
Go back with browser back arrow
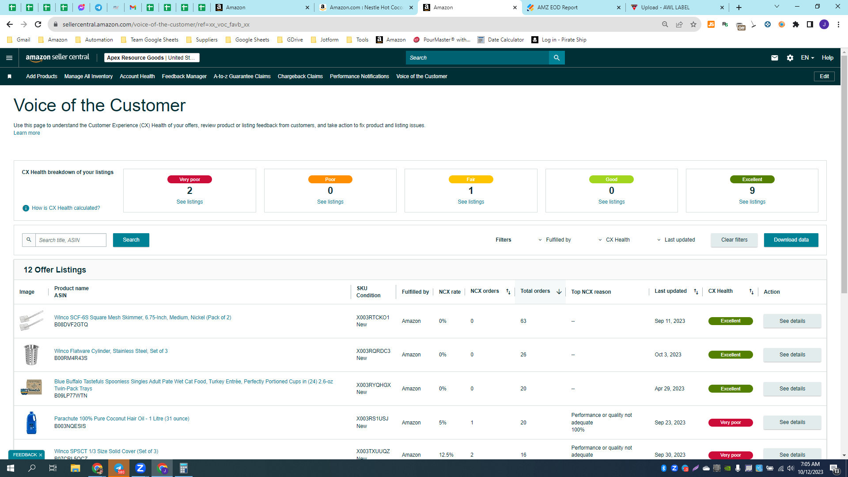click(x=10, y=24)
